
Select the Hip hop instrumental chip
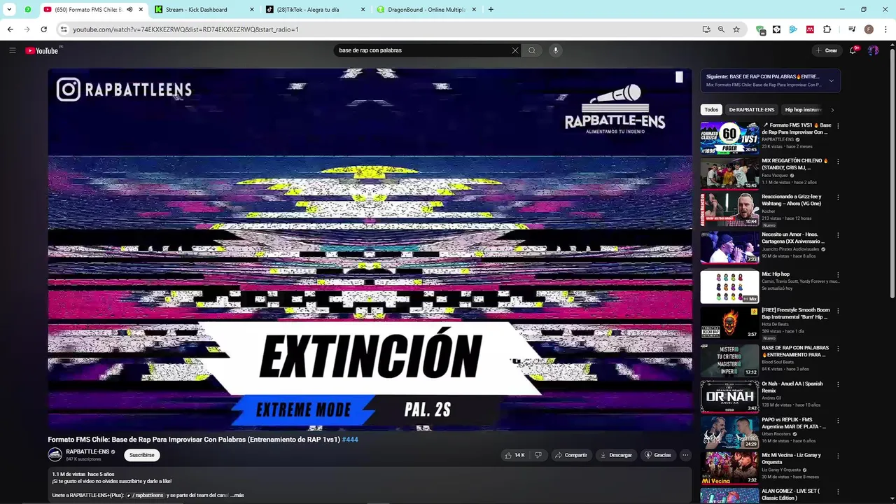(803, 110)
